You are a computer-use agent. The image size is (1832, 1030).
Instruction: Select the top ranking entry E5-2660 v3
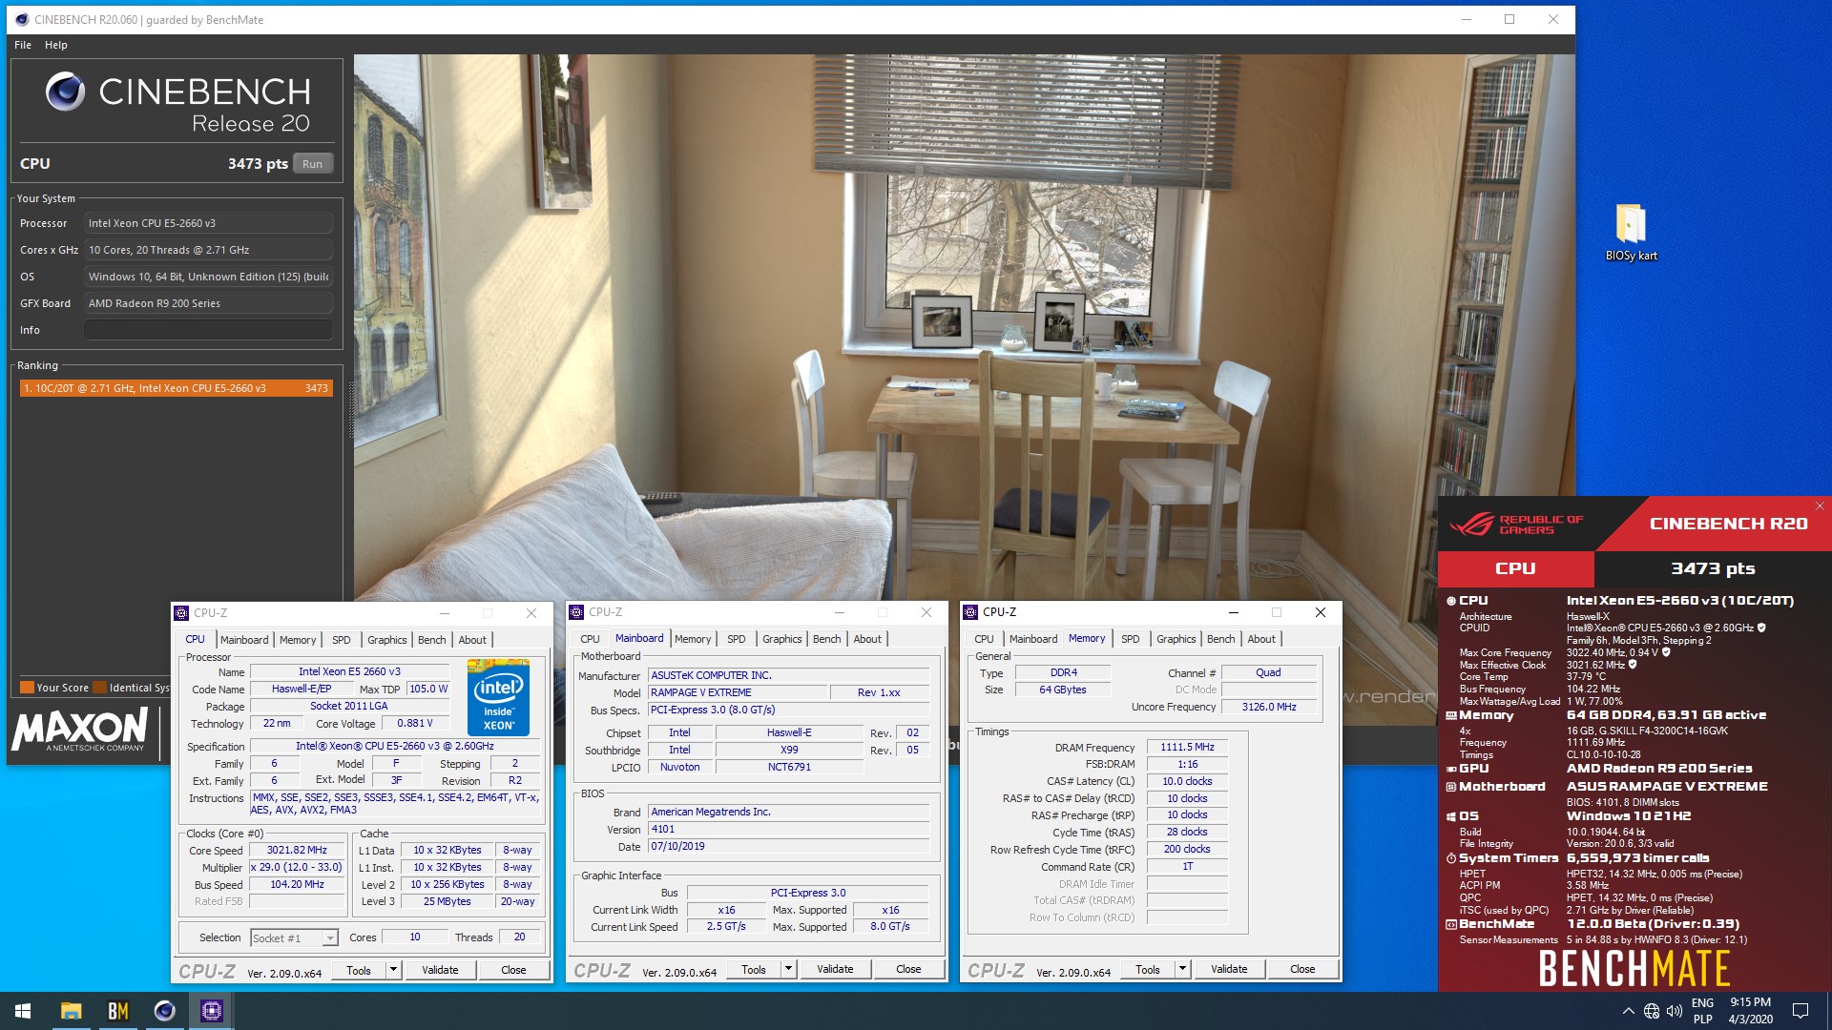177,388
